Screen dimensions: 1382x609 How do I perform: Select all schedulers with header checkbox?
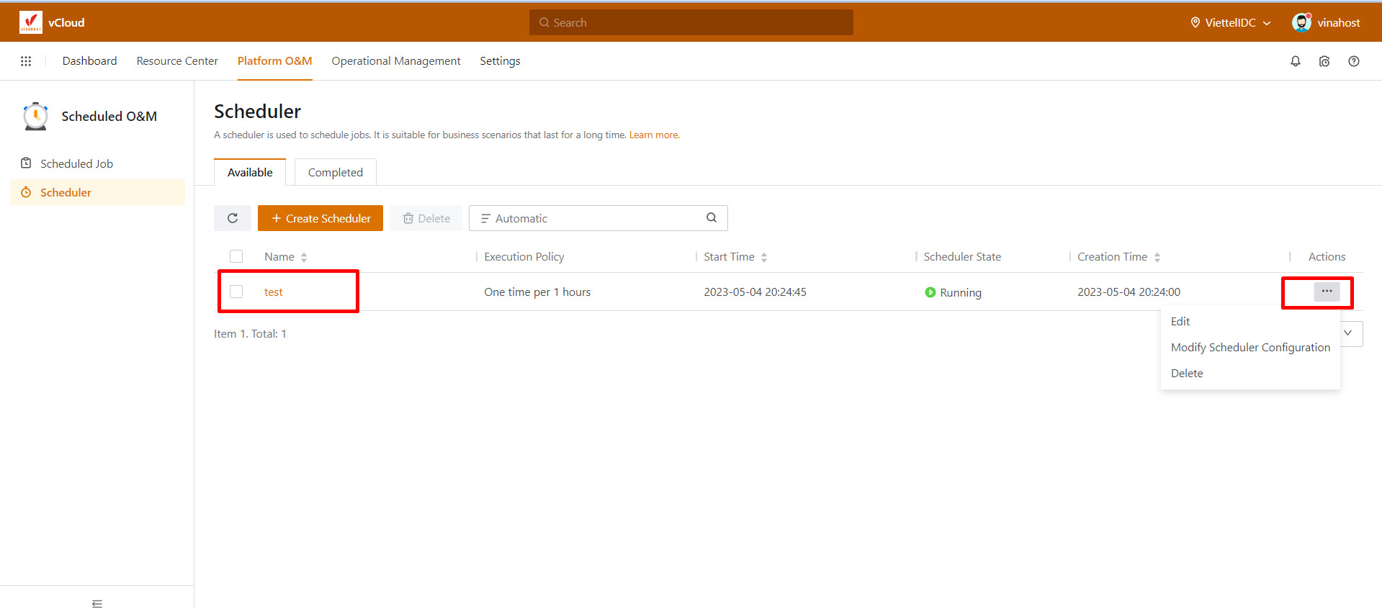click(x=236, y=257)
